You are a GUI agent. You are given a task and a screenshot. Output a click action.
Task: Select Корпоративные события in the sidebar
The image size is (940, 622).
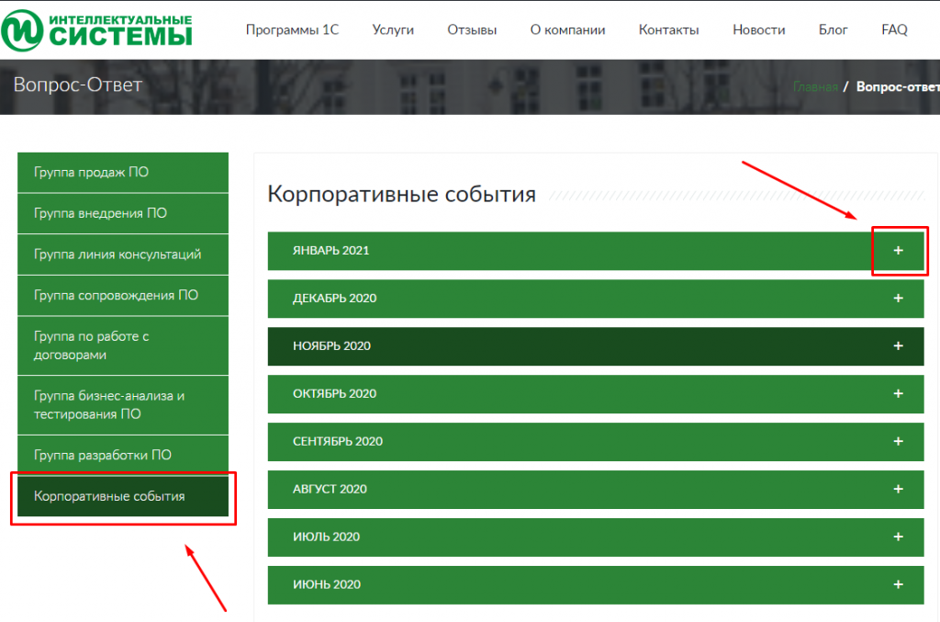(122, 496)
